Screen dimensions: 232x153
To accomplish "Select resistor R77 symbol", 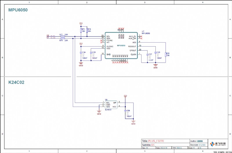I will [63, 36].
